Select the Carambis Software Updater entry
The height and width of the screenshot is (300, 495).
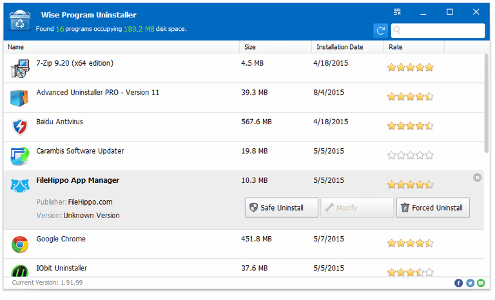coord(244,156)
